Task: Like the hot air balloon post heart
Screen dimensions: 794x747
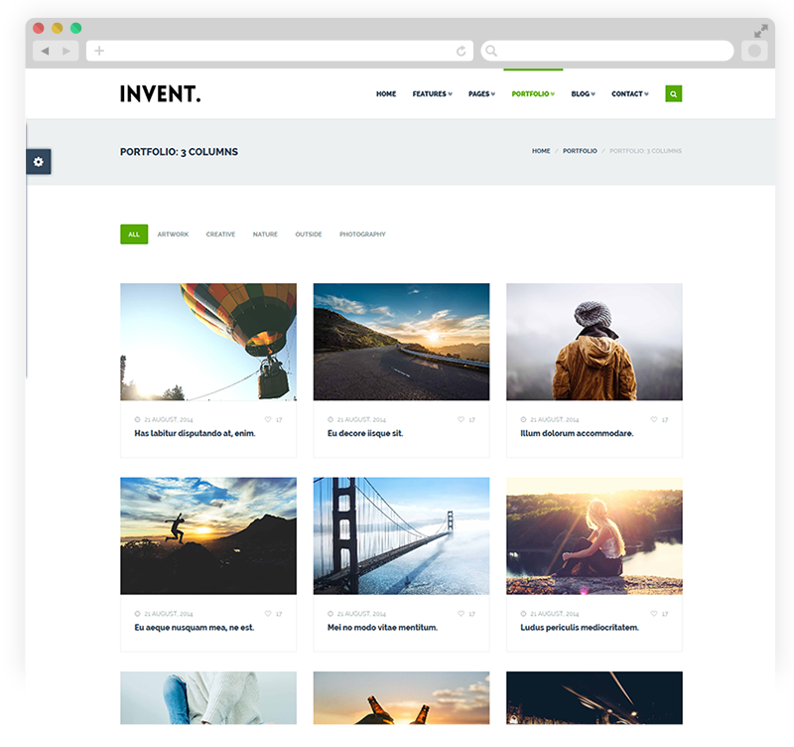Action: (268, 419)
